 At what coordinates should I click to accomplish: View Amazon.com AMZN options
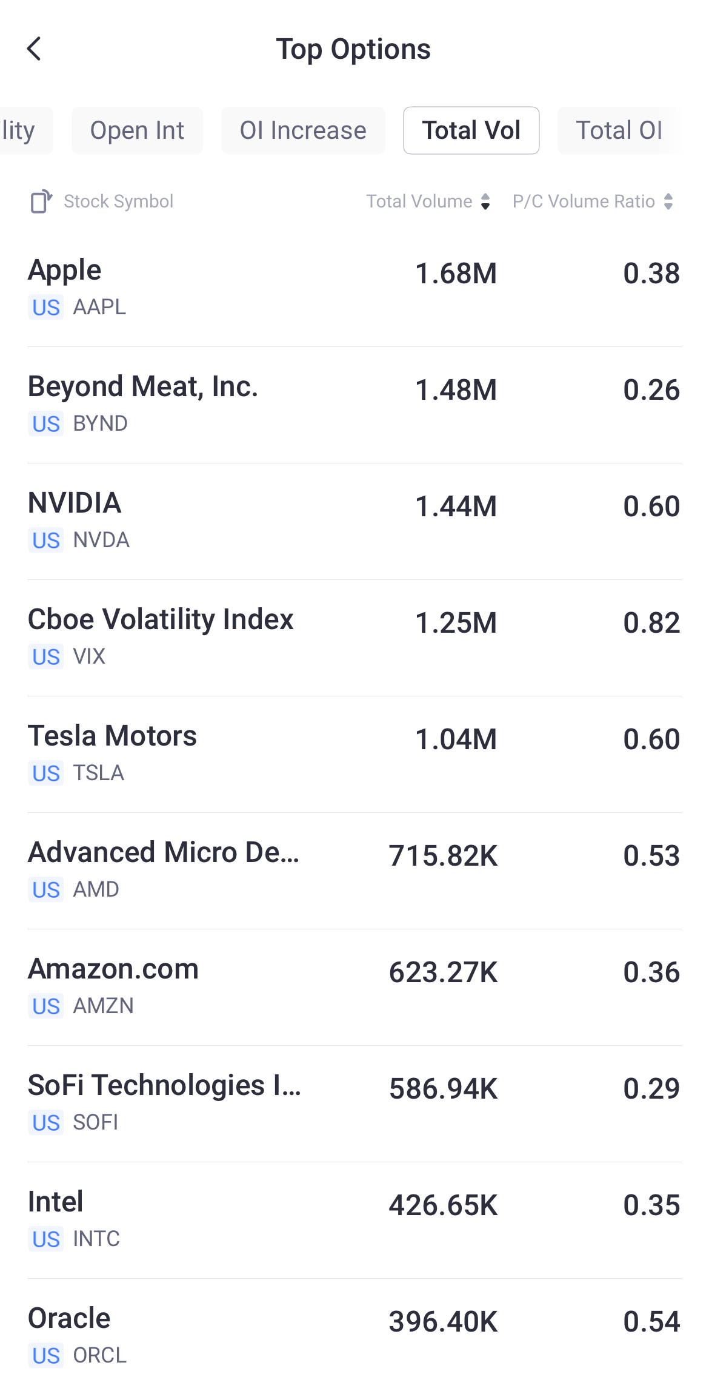coord(354,986)
